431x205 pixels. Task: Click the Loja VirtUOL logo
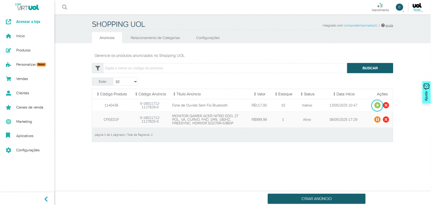pyautogui.click(x=27, y=7)
